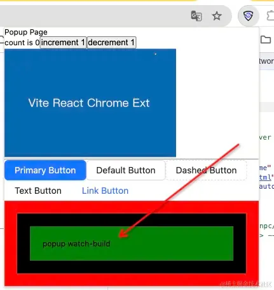Click the translate page icon in address bar
The image size is (274, 290).
pos(196,16)
